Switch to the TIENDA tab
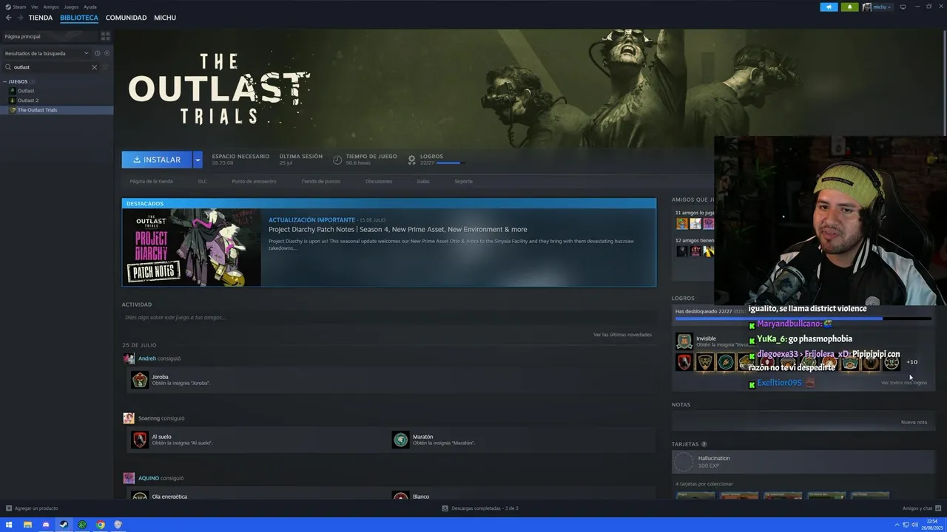This screenshot has height=532, width=947. 41,18
